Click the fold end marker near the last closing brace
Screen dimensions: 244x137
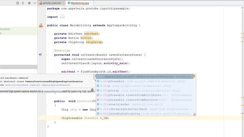click(46, 122)
